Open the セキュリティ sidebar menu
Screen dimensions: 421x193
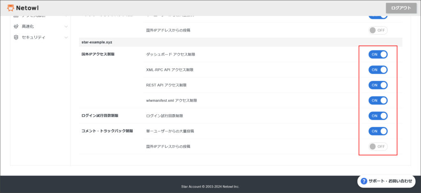(41, 37)
